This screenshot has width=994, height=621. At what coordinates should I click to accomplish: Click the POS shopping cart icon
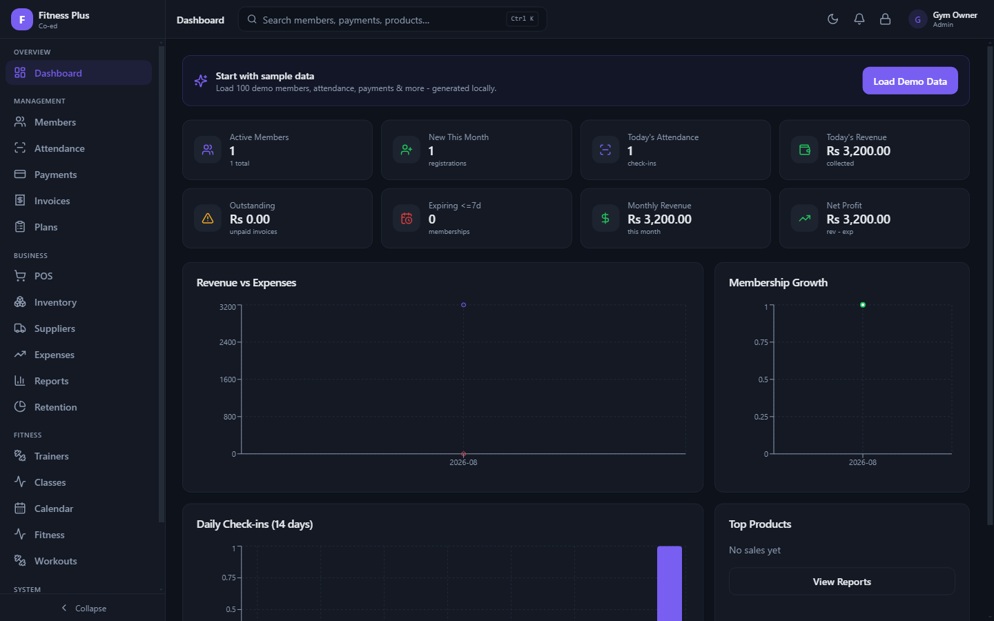click(20, 275)
